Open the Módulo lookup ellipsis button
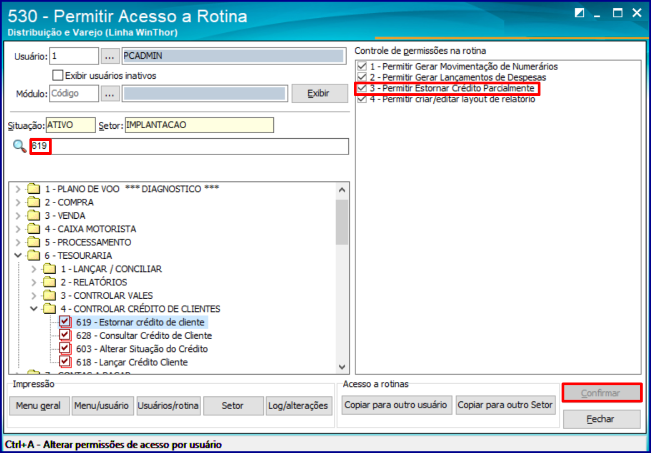 (x=109, y=93)
